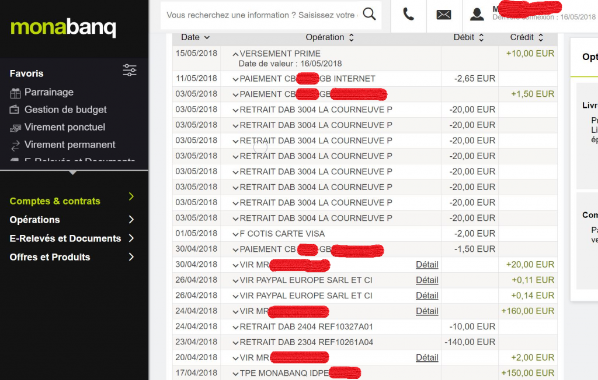Screen dimensions: 598x380
Task: Click the monabanq logo
Action: point(63,27)
